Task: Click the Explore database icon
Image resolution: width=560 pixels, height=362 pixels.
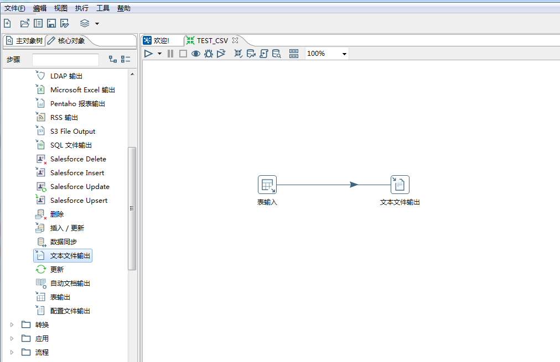Action: 277,54
